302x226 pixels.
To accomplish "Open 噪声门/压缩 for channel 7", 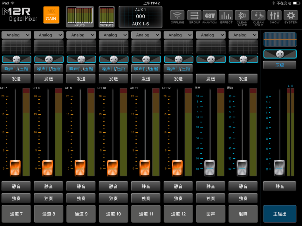I will click(16, 69).
